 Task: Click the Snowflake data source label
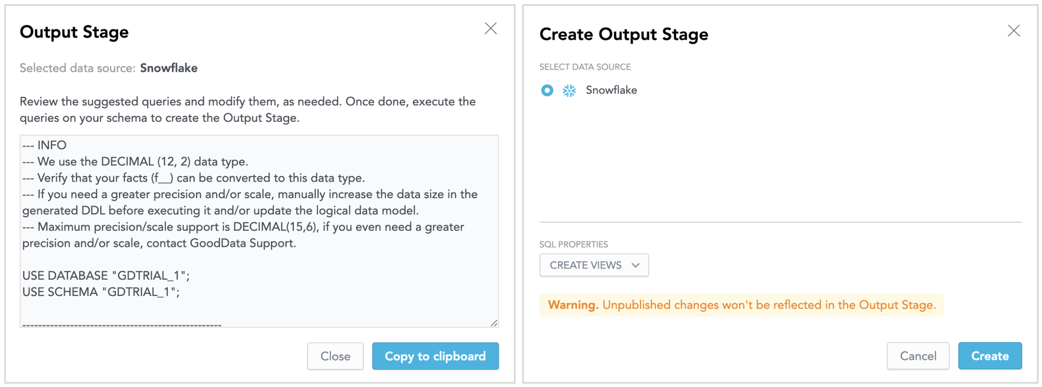click(611, 91)
